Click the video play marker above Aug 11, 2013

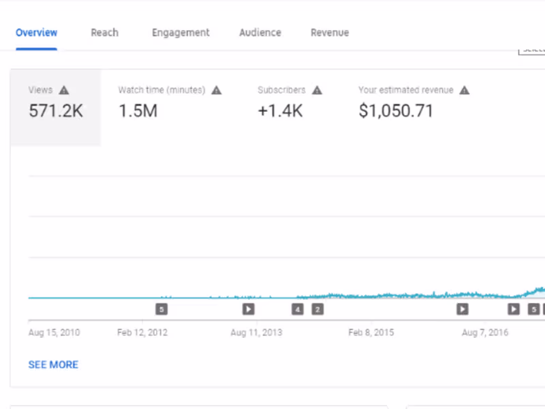tap(249, 309)
